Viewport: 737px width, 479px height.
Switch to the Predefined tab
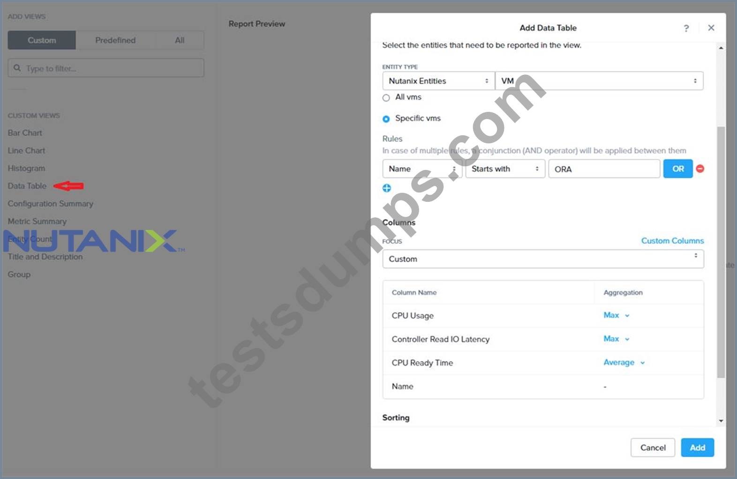pyautogui.click(x=115, y=40)
